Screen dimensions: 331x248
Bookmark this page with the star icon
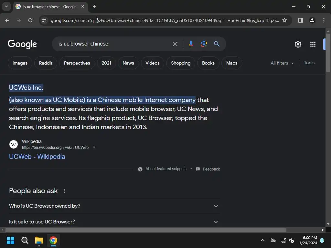point(284,20)
